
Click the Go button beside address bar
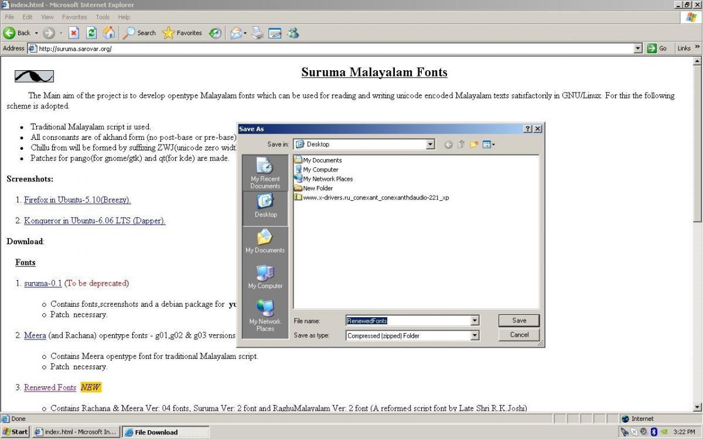click(657, 48)
